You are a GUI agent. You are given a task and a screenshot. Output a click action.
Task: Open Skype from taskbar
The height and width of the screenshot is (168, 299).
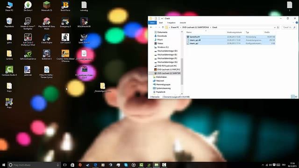[126, 165]
